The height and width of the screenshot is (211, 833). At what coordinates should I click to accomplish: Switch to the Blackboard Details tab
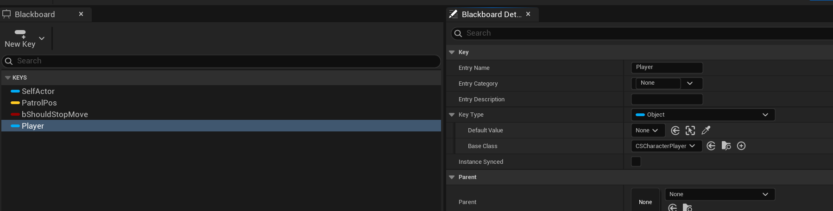pos(492,14)
